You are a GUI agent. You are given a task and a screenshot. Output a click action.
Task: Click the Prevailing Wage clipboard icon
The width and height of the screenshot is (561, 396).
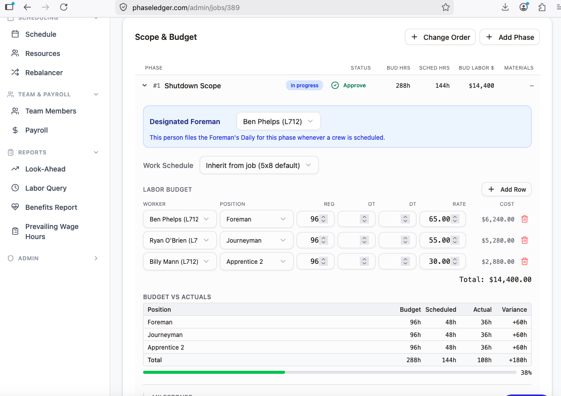[15, 232]
